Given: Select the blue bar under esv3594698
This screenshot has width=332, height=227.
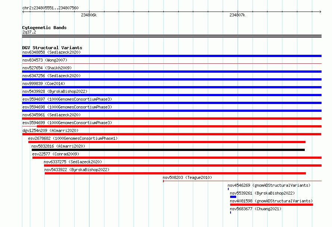Looking at the screenshot, I should [172, 111].
